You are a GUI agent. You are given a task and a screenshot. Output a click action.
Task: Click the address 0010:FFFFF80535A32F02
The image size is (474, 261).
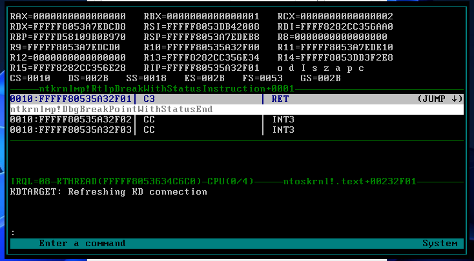71,119
